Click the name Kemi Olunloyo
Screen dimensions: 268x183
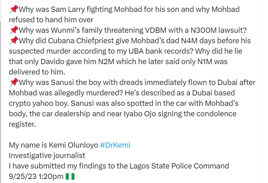pyautogui.click(x=74, y=145)
